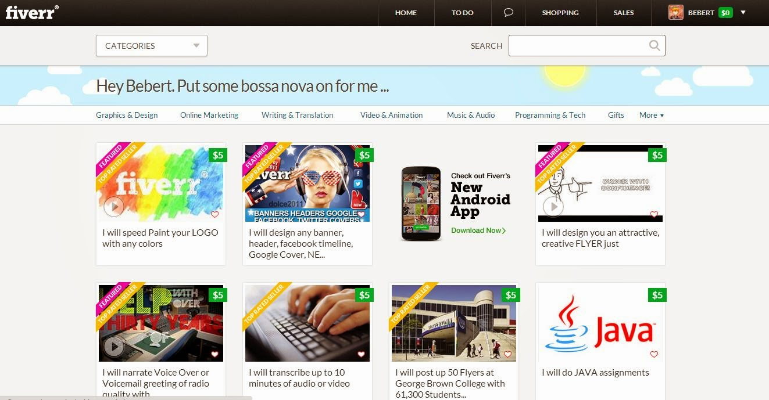
Task: Click the $5 tag on Voice Over gig
Action: click(218, 295)
